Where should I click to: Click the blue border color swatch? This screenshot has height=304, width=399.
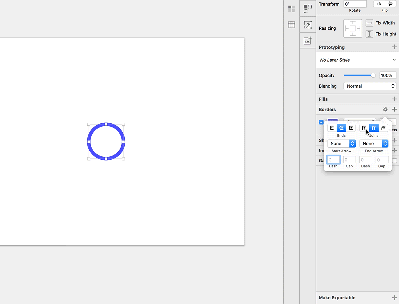pos(333,121)
